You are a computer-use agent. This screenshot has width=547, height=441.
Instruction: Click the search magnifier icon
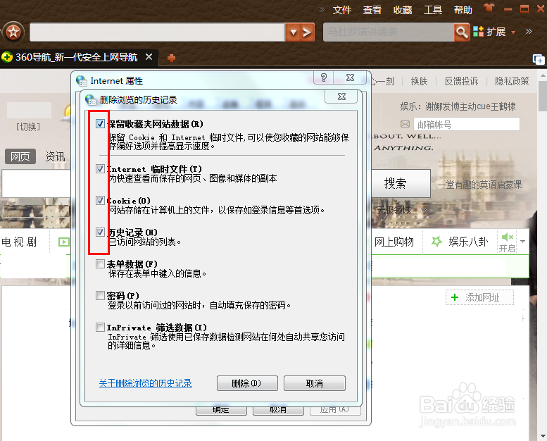[x=462, y=32]
